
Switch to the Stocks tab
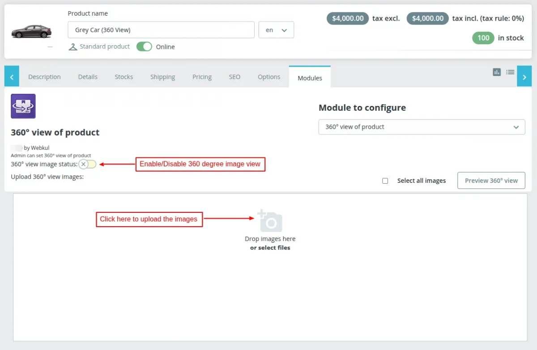coord(124,77)
